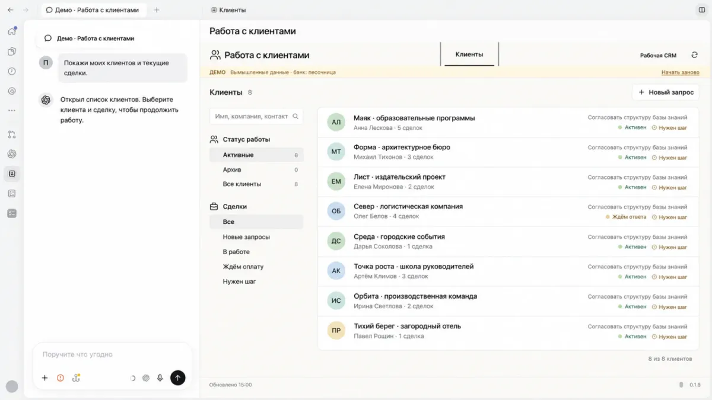Show Все клиенты in status filter
This screenshot has height=400, width=712.
click(256, 184)
